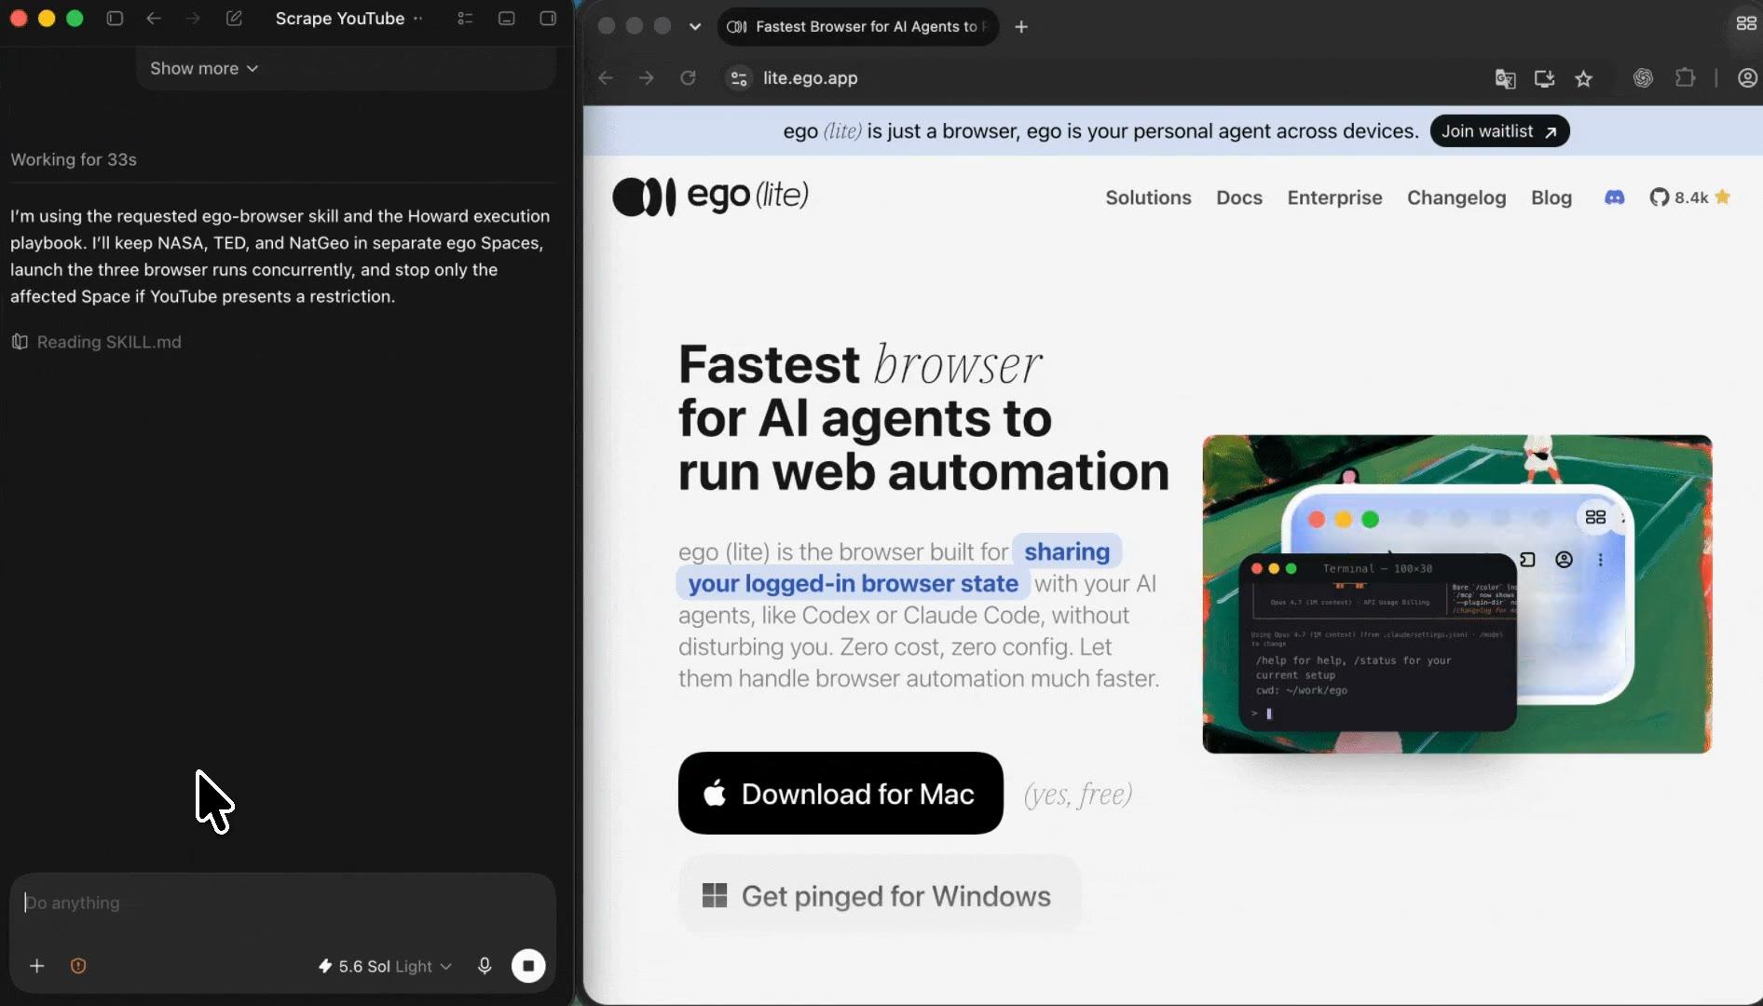Bookmark this page with the star icon
Viewport: 1763px width, 1006px height.
(x=1583, y=78)
